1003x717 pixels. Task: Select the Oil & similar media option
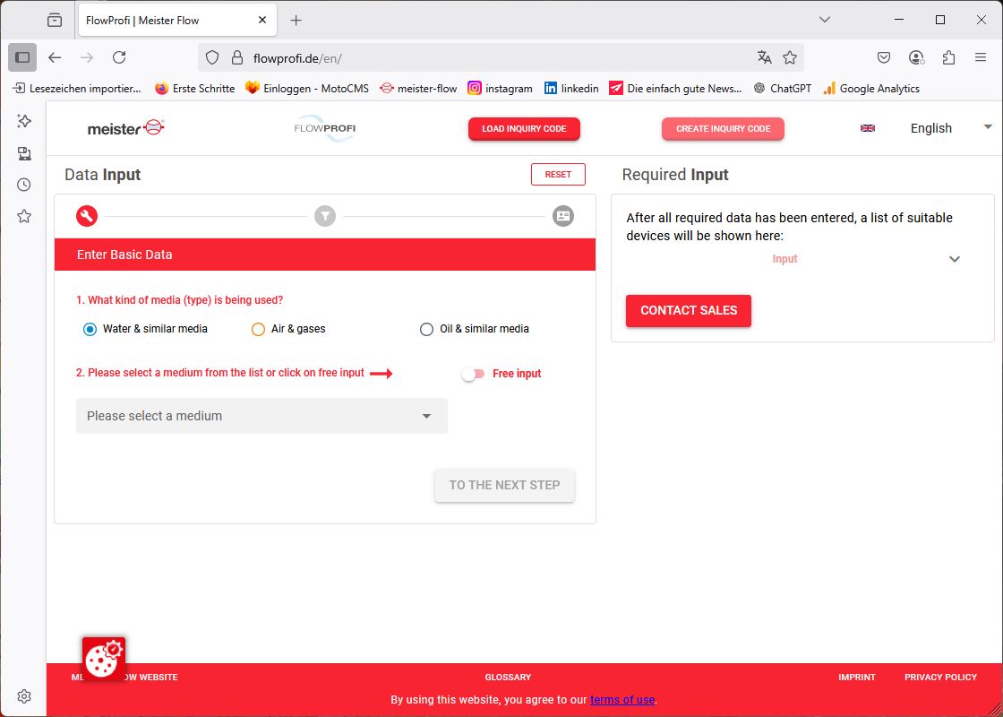(x=426, y=329)
